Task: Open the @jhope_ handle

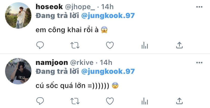Action: pos(80,7)
